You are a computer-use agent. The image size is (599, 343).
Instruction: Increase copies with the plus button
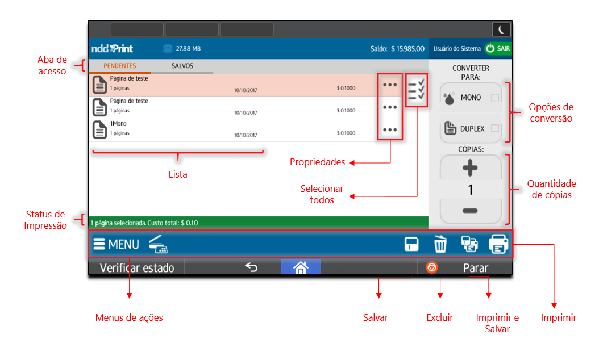470,168
